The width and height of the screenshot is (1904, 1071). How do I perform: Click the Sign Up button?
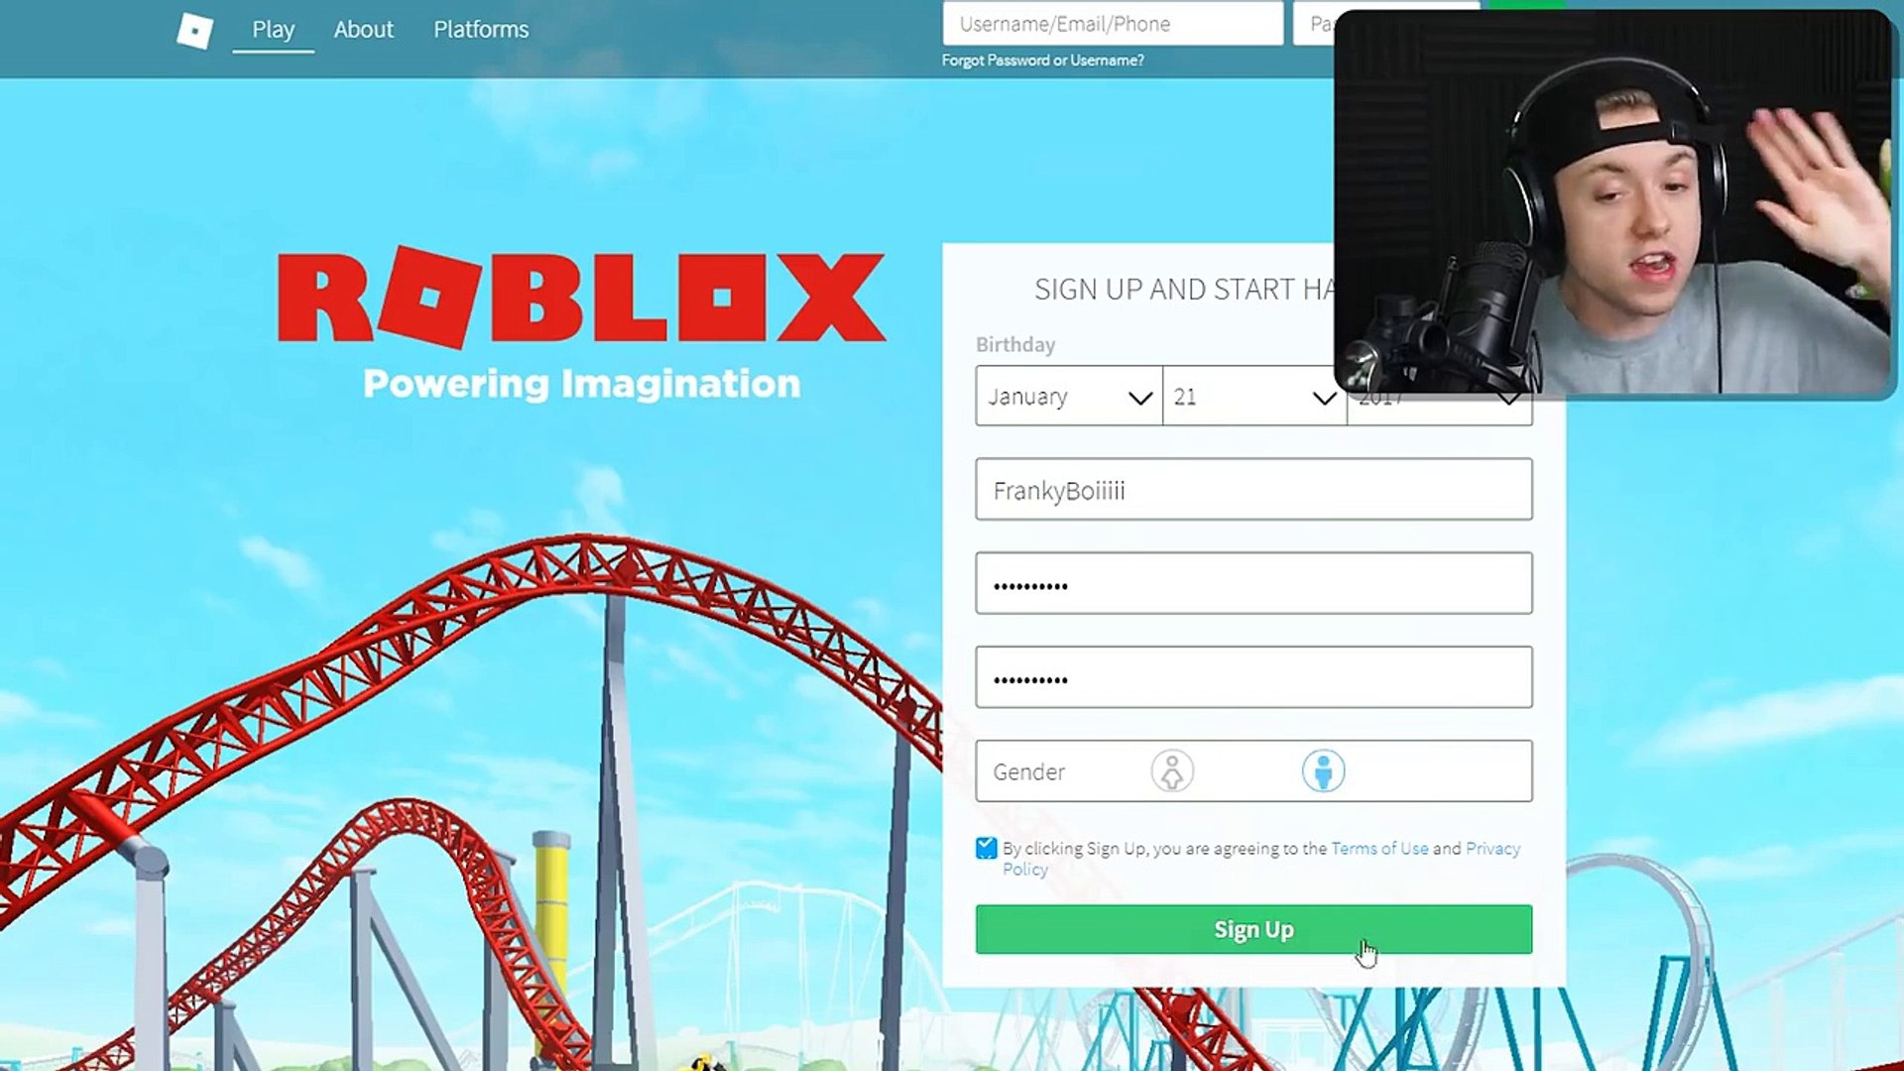coord(1252,930)
